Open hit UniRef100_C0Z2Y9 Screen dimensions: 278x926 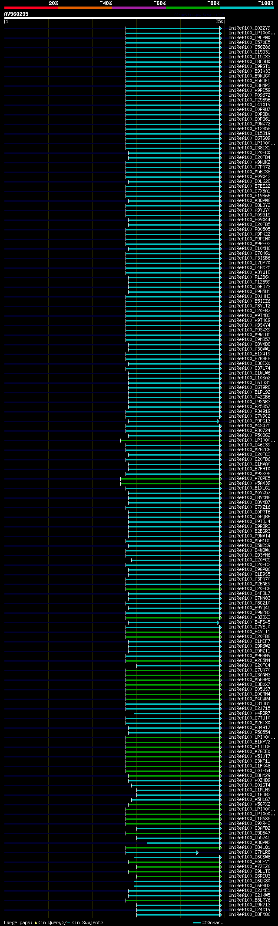click(x=249, y=28)
